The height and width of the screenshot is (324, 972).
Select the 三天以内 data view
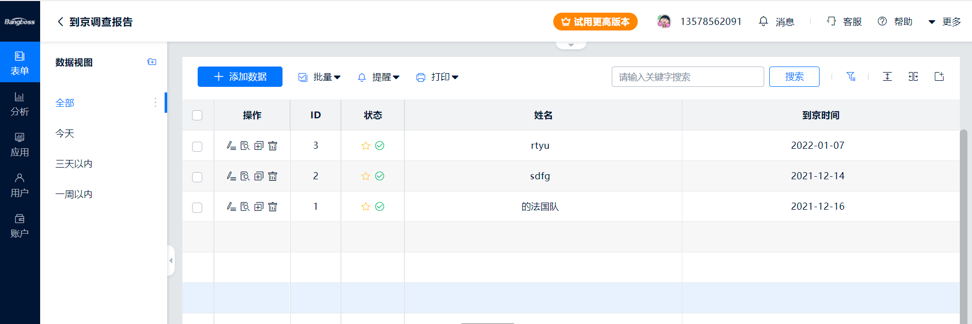point(74,164)
